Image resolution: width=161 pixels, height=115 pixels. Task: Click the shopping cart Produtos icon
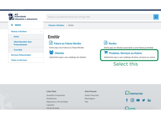tap(106, 53)
